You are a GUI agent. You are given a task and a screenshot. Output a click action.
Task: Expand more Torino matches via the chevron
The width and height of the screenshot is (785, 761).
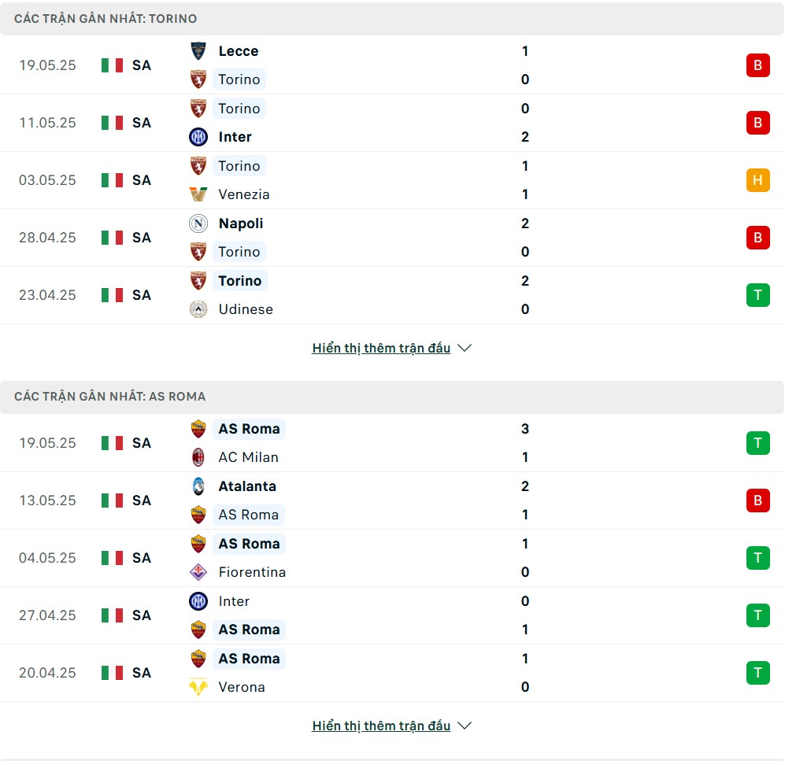pos(465,348)
